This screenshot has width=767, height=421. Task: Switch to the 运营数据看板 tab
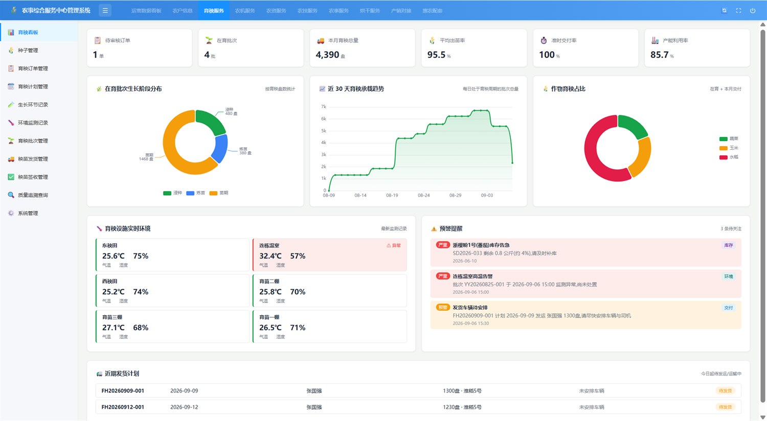point(146,10)
